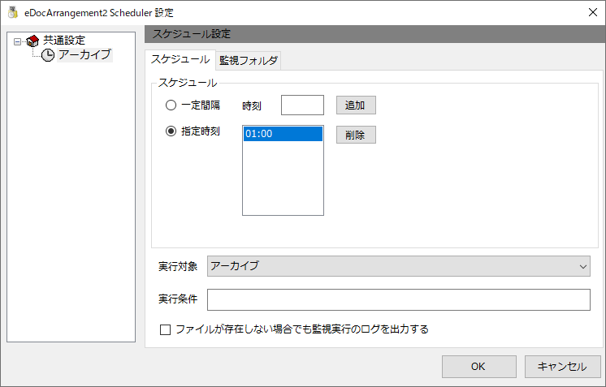The width and height of the screenshot is (606, 387).
Task: Select the 01:00 entry in the time list
Action: coord(283,134)
